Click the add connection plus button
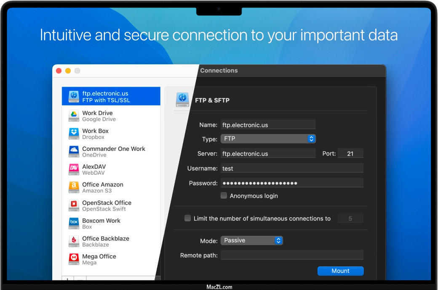Viewport: 438px width, 290px height. coord(67,279)
